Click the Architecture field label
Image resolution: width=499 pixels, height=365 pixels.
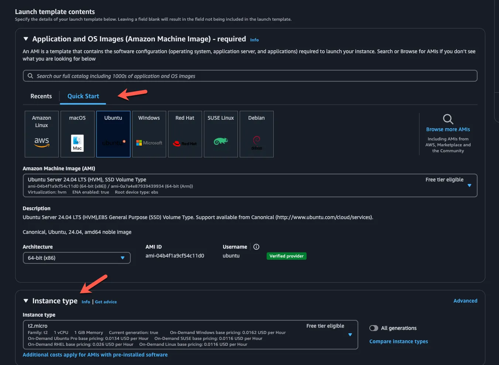pyautogui.click(x=38, y=247)
